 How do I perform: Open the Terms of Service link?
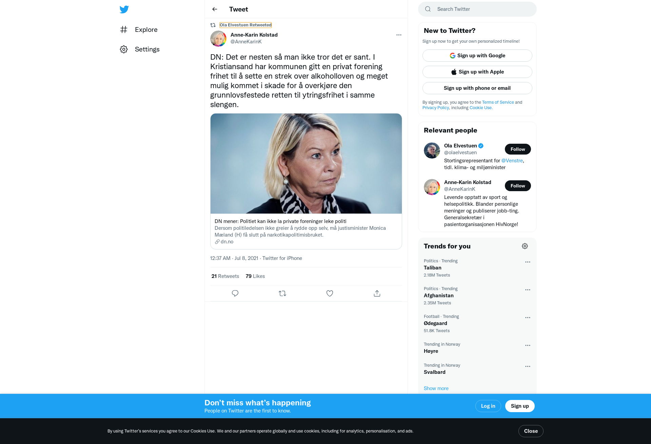pyautogui.click(x=498, y=102)
